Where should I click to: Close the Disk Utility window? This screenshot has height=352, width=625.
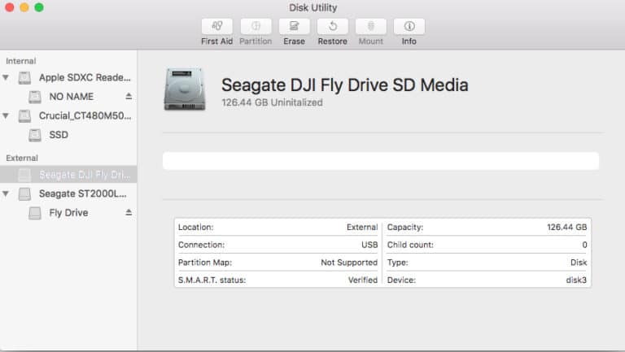click(10, 7)
